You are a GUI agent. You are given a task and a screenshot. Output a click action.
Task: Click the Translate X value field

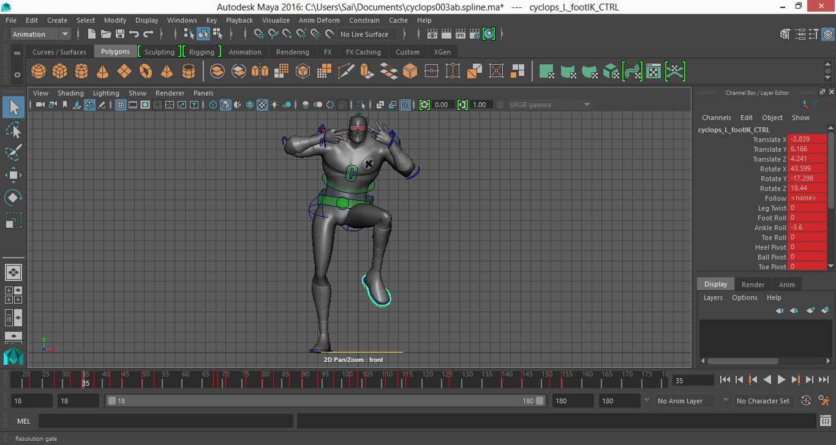(807, 140)
